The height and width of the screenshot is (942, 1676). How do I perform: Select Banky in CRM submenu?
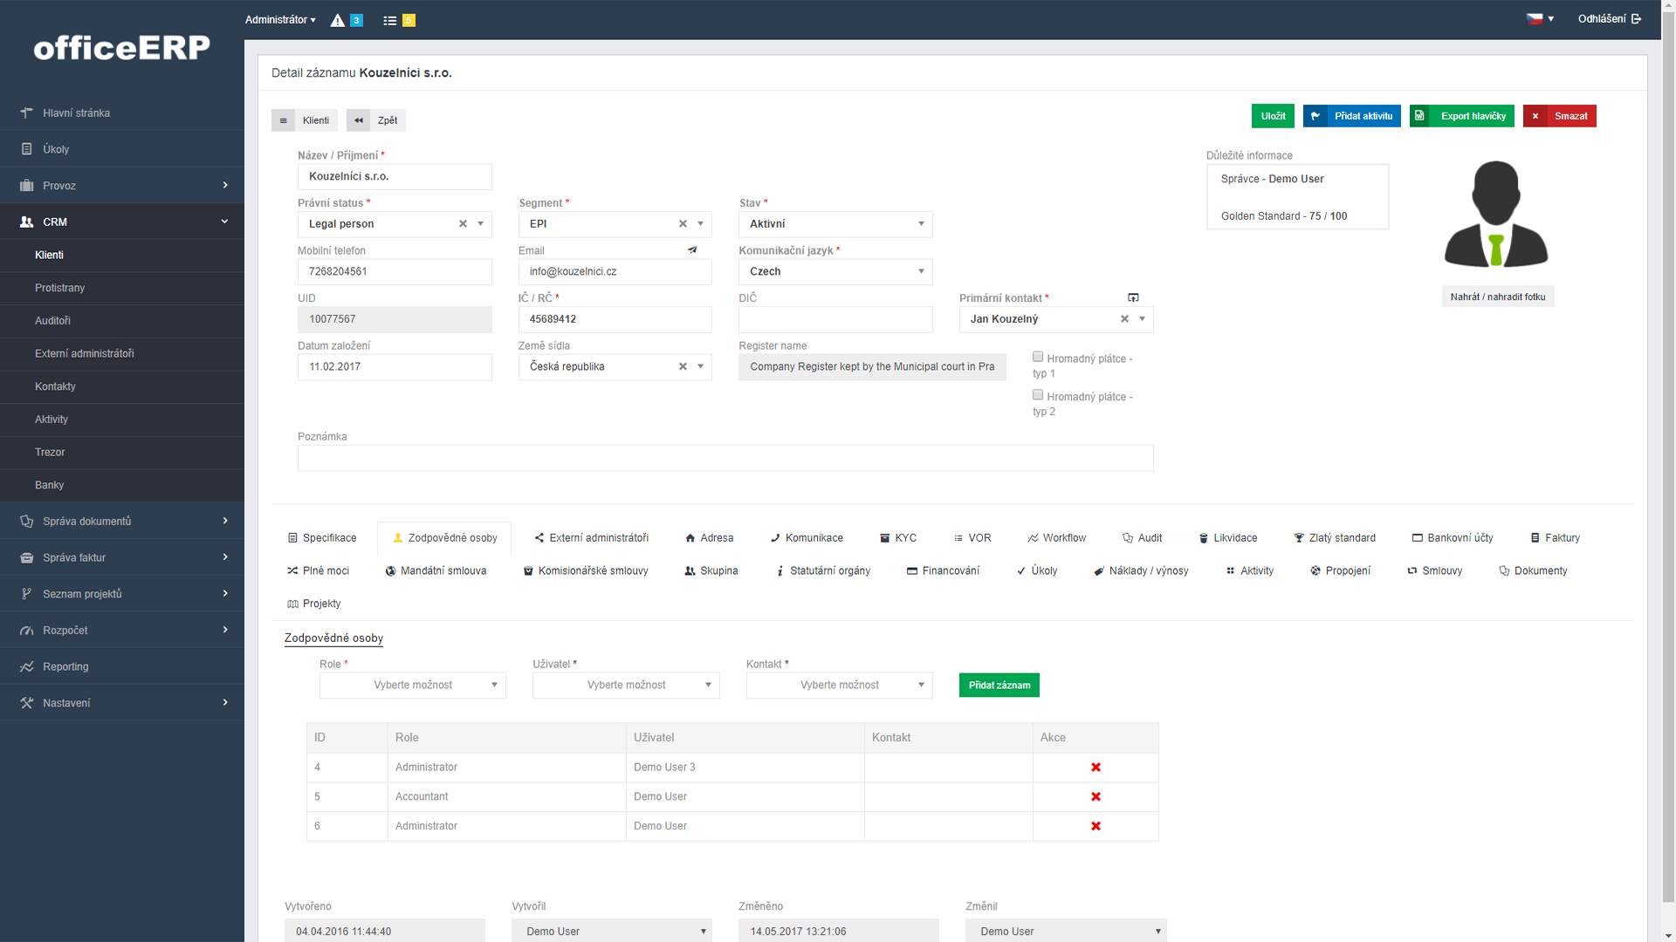[x=122, y=486]
